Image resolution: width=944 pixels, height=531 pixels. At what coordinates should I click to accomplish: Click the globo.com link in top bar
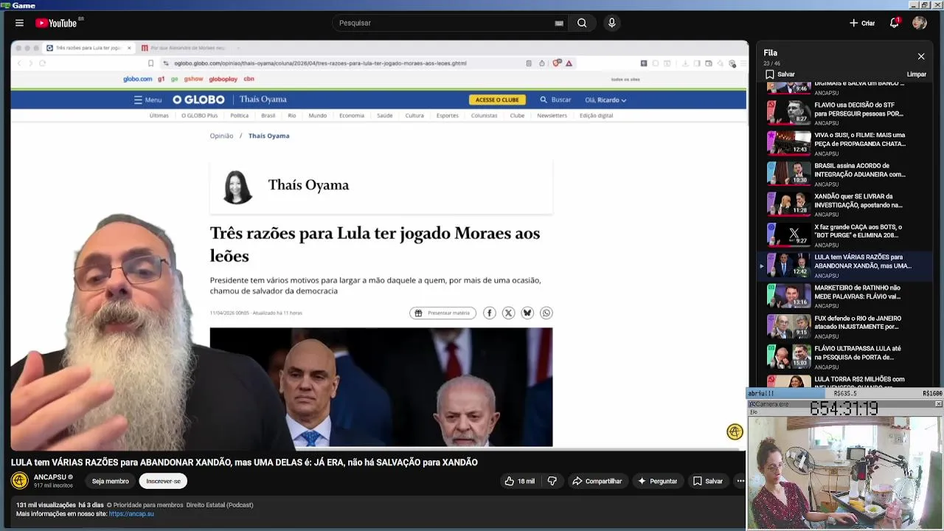tap(137, 79)
